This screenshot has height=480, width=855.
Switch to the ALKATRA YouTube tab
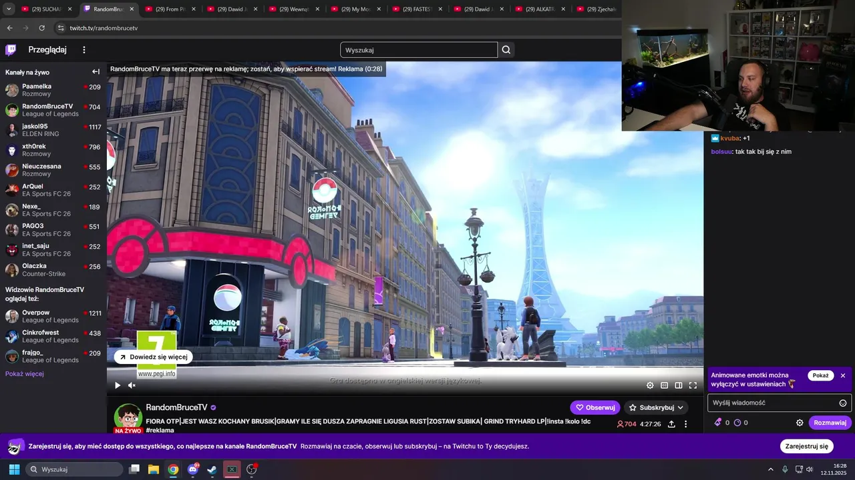coord(541,9)
